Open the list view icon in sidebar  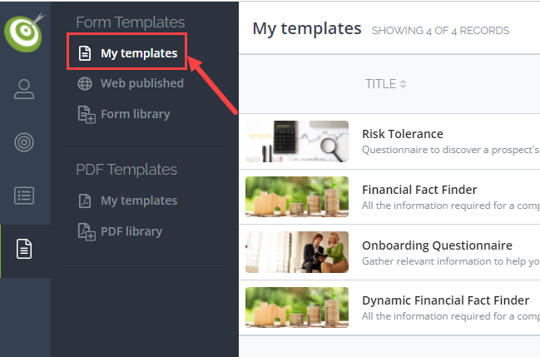pos(24,196)
